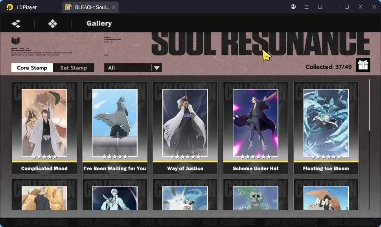Click the Scheme Under Hat name label
This screenshot has width=381, height=227.
pyautogui.click(x=256, y=168)
